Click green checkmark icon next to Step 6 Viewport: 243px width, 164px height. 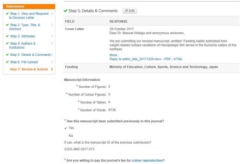pyautogui.click(x=7, y=62)
